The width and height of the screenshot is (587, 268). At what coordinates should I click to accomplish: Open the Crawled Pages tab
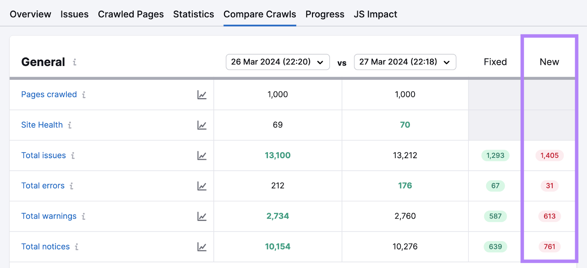[131, 14]
